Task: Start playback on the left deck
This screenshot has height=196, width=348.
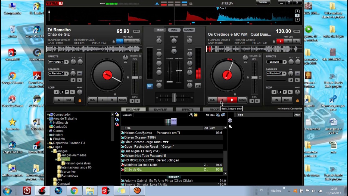Action: coord(112,100)
